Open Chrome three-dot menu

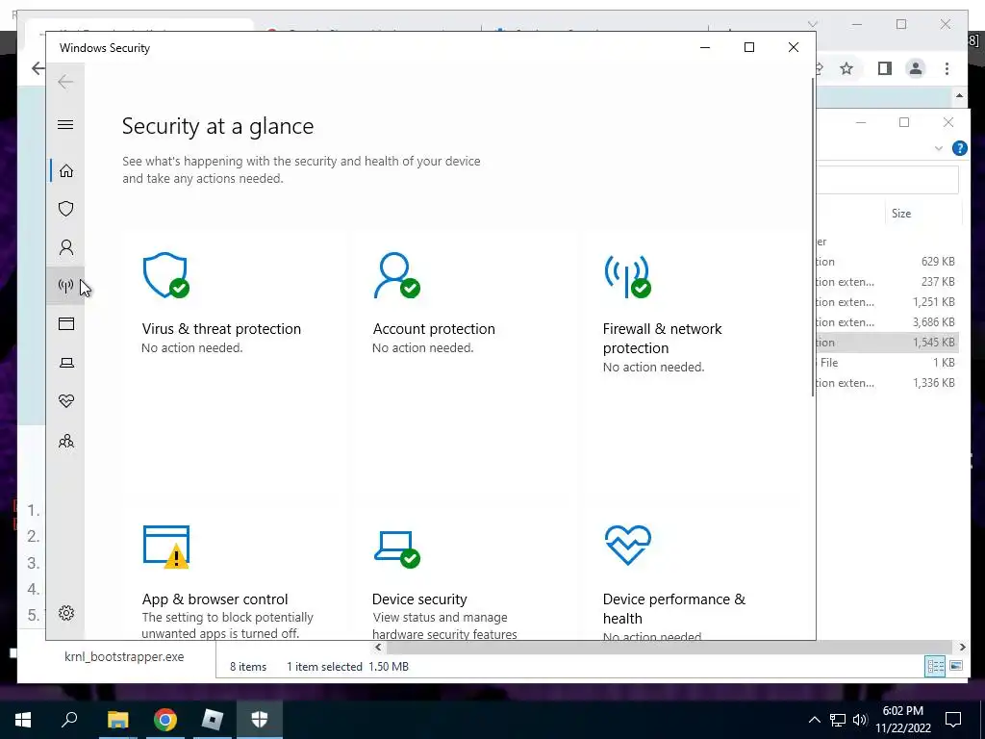947,68
